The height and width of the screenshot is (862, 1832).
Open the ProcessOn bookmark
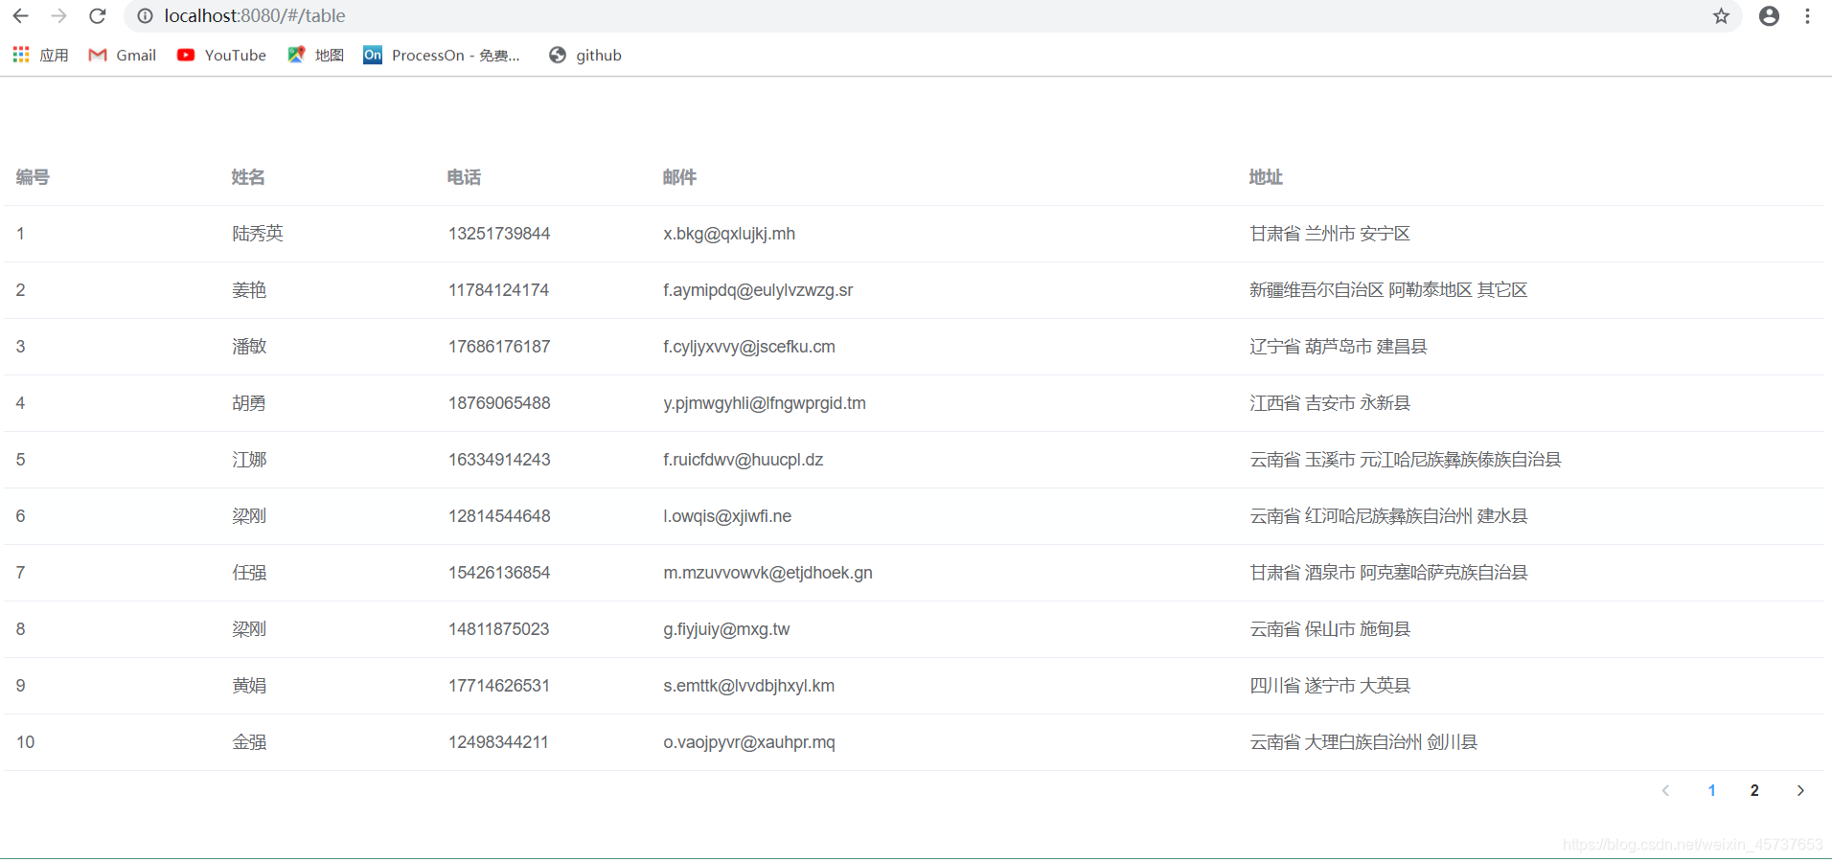(x=442, y=56)
